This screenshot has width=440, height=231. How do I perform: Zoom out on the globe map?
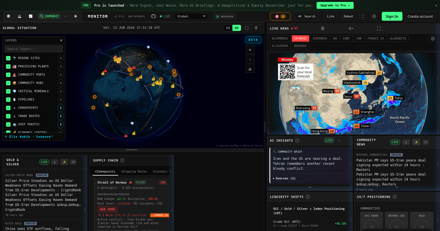(x=250, y=59)
